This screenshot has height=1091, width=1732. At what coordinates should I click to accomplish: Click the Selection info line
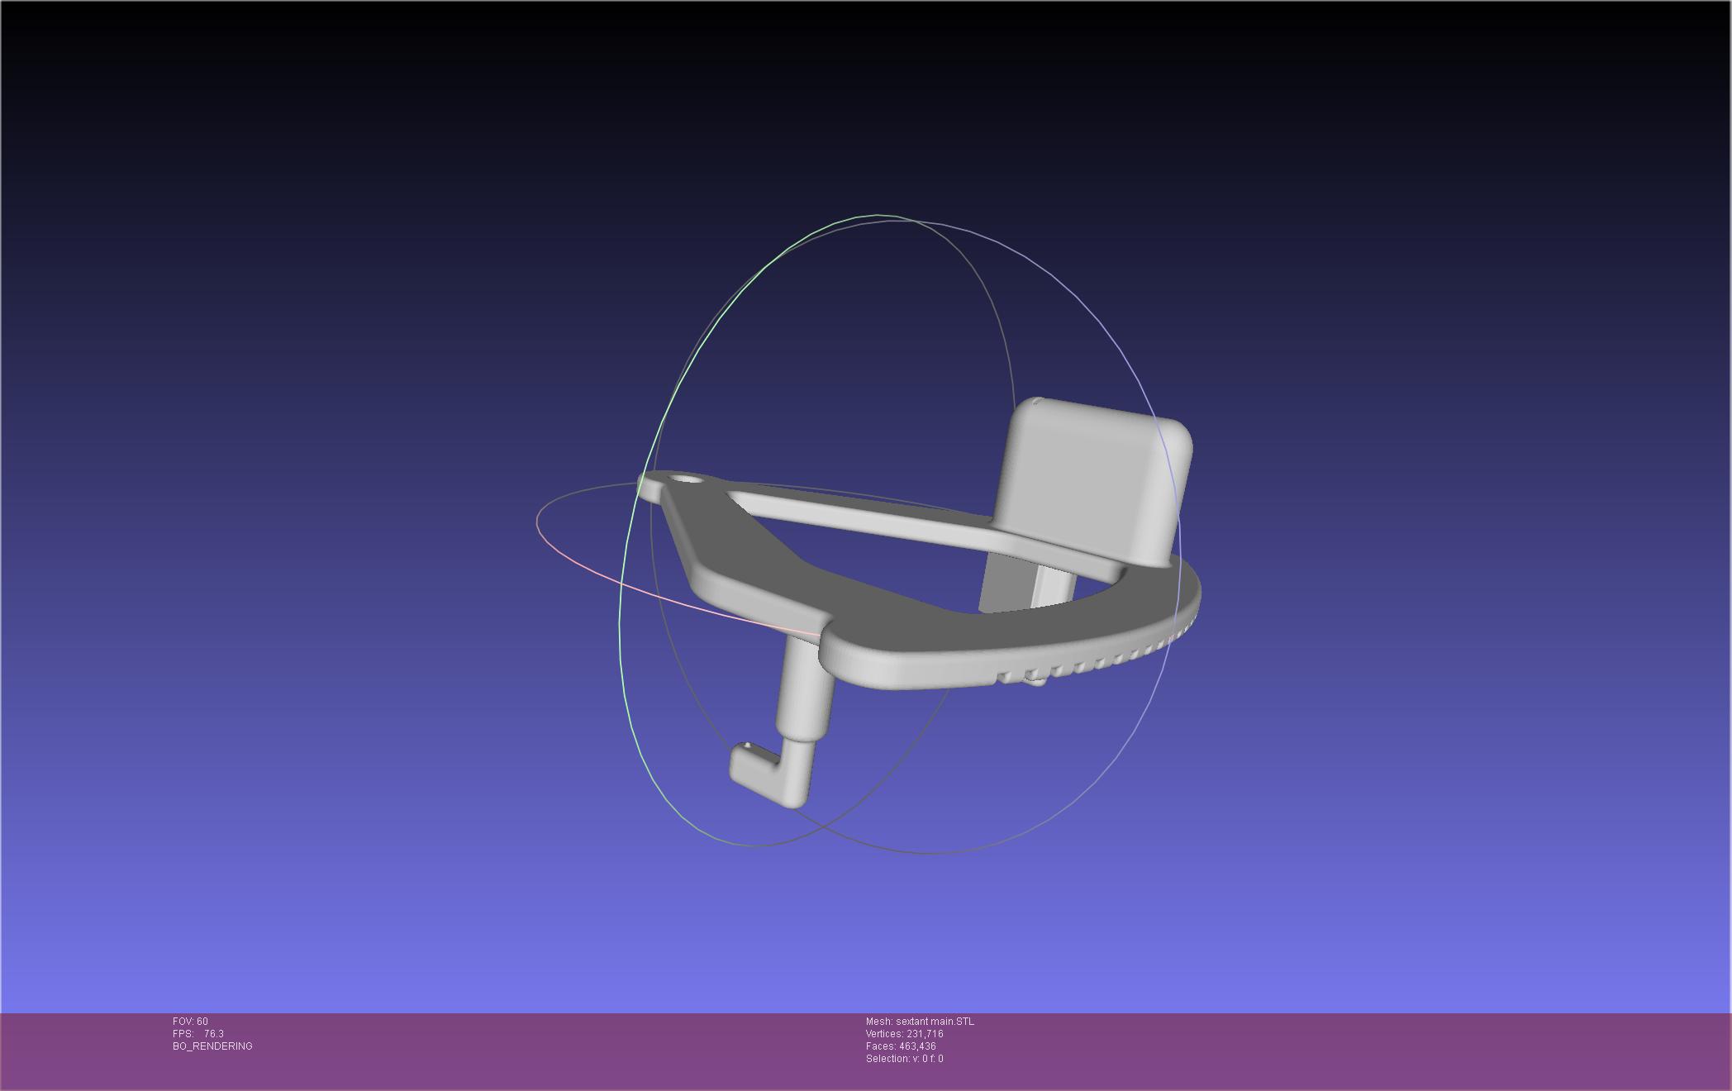coord(904,1059)
